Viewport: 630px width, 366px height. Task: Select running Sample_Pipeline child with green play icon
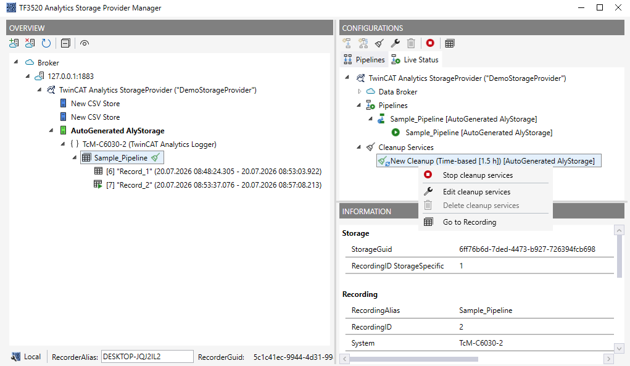pos(479,133)
